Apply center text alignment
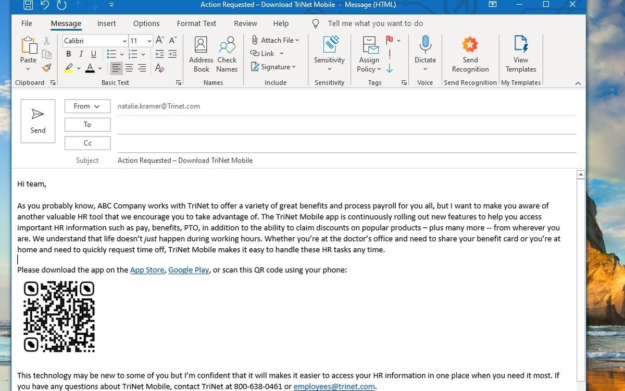This screenshot has width=625, height=391. [x=129, y=67]
